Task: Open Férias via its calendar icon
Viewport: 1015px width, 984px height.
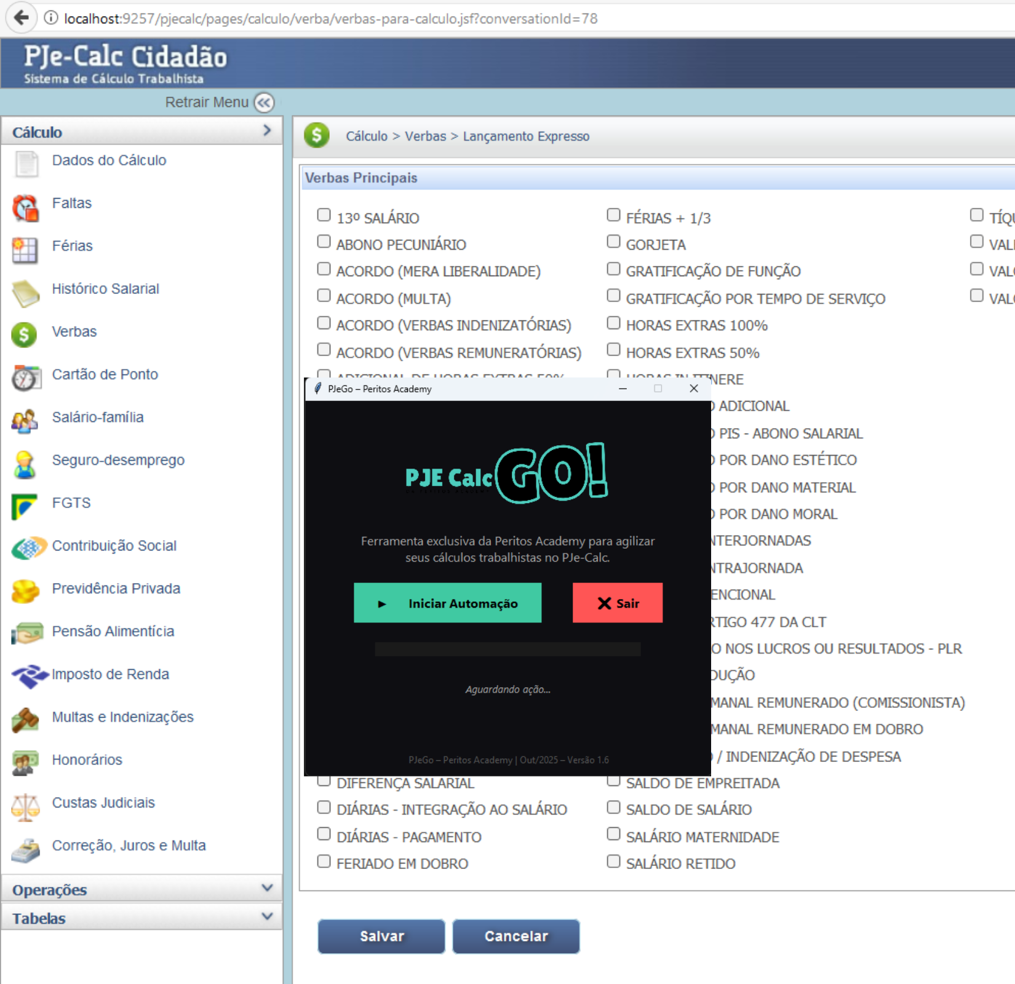Action: pyautogui.click(x=25, y=250)
